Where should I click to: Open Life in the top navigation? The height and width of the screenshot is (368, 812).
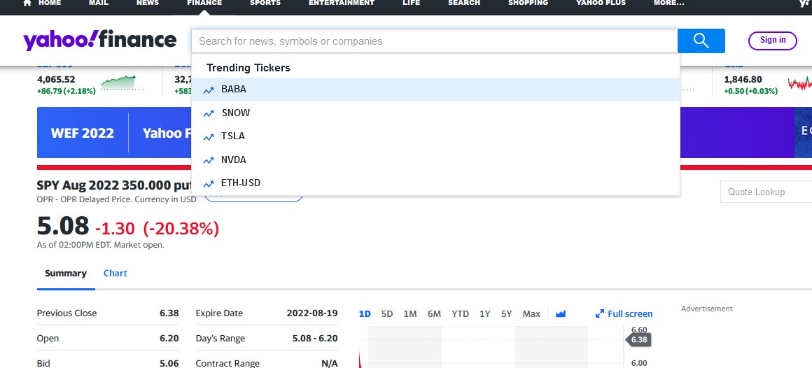411,3
